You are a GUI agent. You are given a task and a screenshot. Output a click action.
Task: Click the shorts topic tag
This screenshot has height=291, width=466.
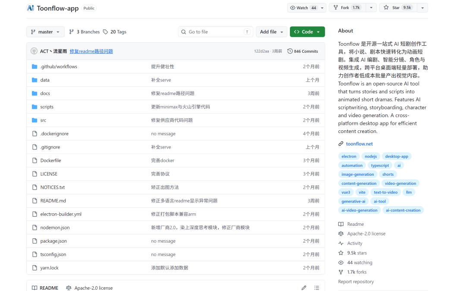[387, 174]
